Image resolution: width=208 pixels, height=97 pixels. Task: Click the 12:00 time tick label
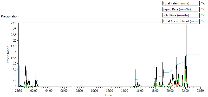tap(110, 91)
